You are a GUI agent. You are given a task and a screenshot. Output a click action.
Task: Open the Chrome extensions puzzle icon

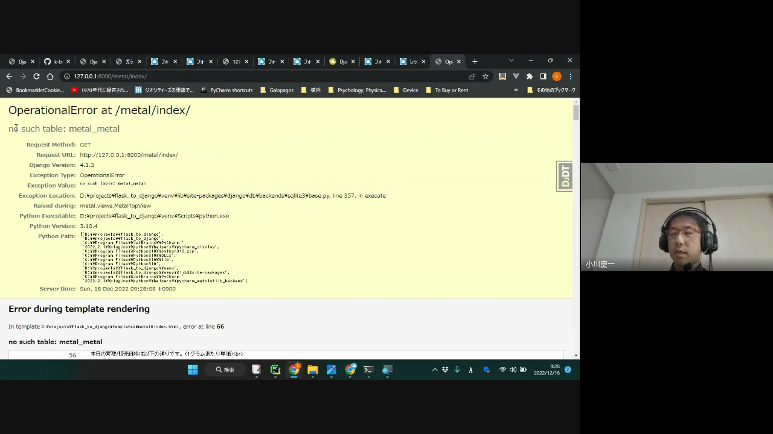[x=530, y=77]
